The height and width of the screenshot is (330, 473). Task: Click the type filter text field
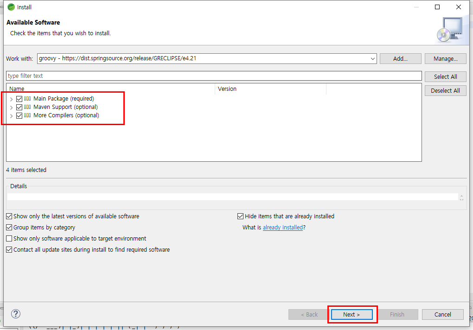[214, 76]
